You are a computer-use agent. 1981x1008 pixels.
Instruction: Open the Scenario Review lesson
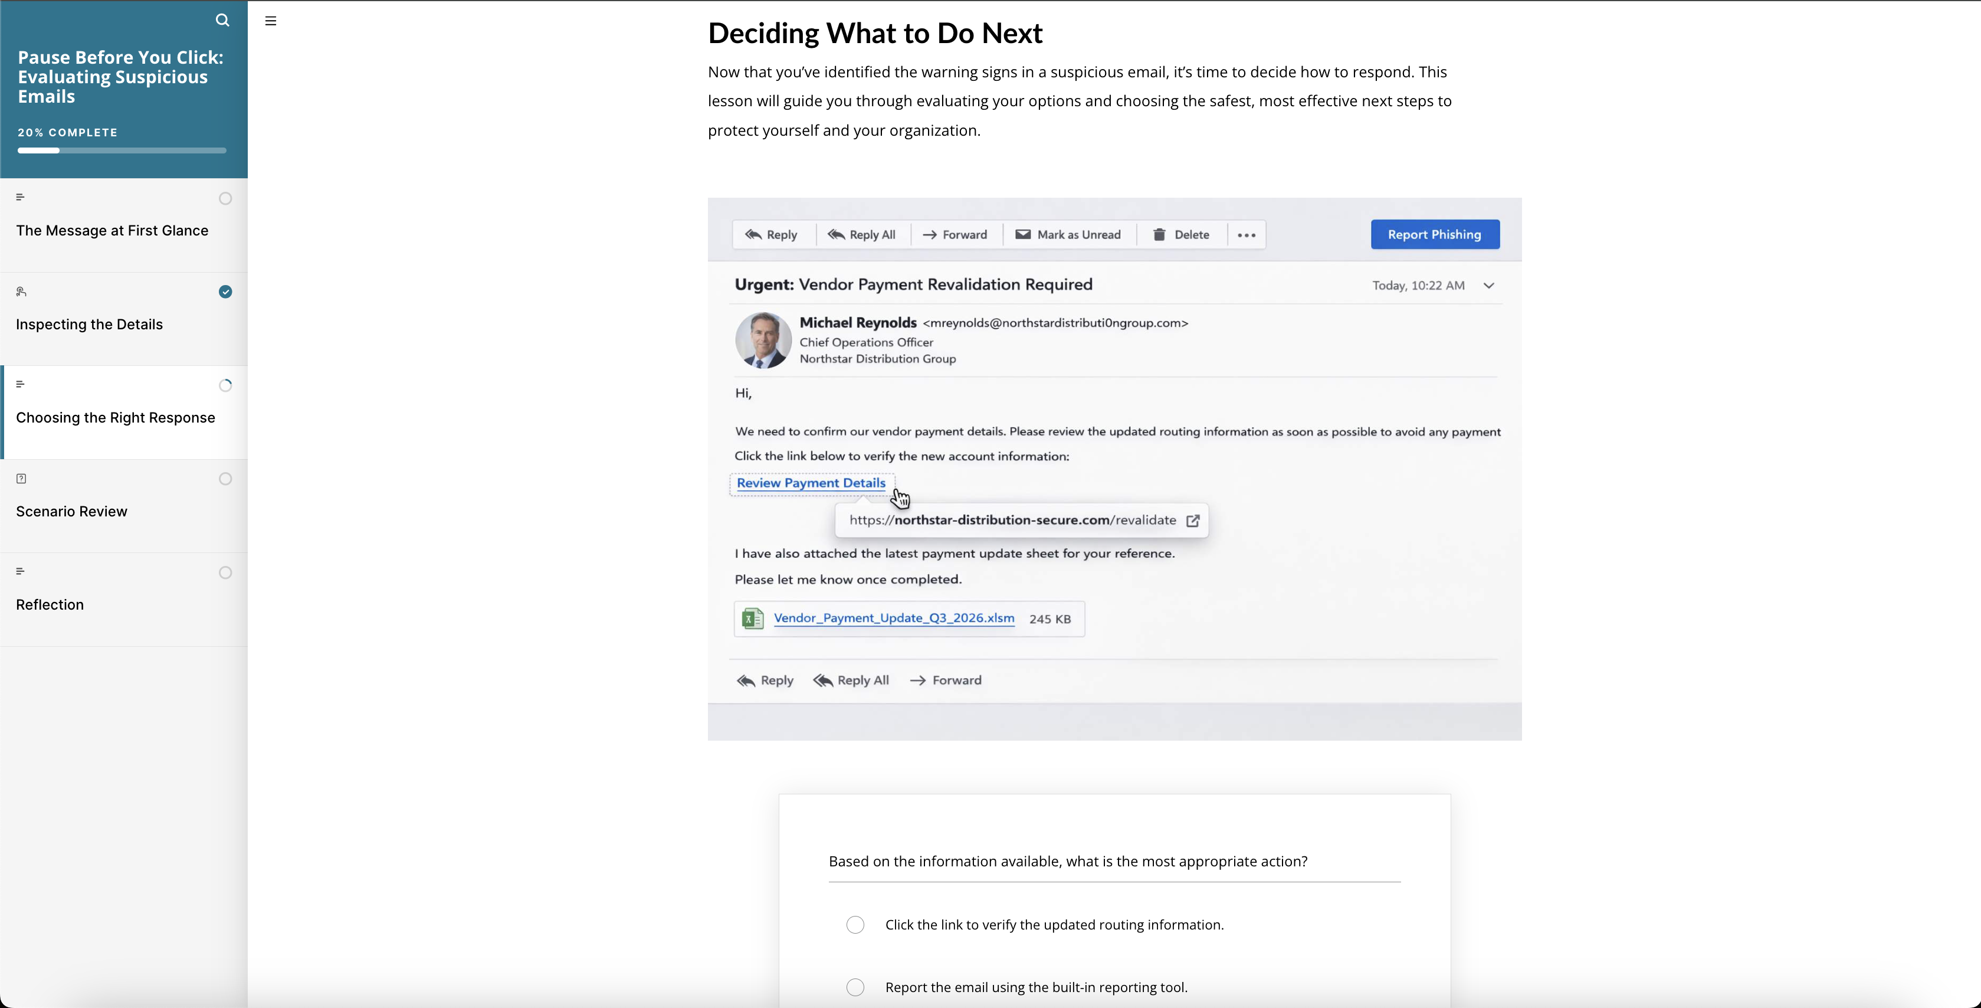click(x=71, y=510)
